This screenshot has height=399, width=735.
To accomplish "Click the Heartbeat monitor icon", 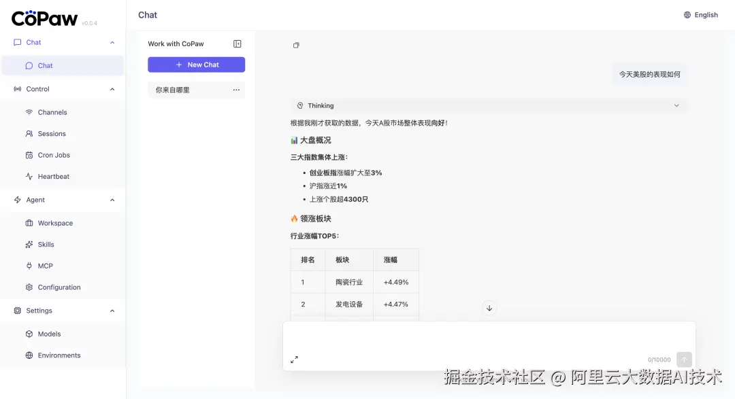I will [29, 176].
